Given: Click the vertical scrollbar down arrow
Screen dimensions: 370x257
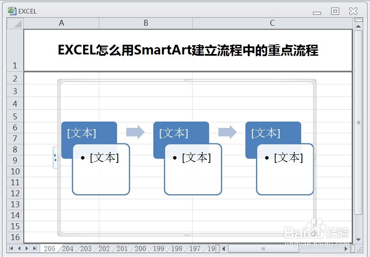Looking at the screenshot, I should (359, 240).
